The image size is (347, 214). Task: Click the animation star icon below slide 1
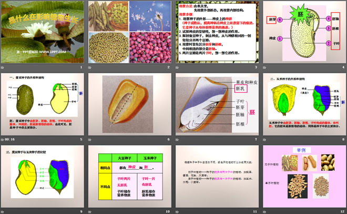pyautogui.click(x=3, y=67)
